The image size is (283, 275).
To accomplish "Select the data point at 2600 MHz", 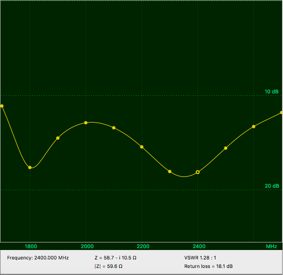I will [254, 127].
